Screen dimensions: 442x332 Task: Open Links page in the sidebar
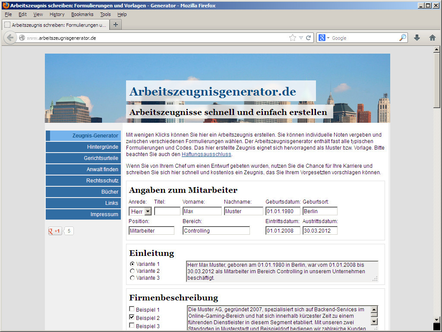[x=83, y=203]
